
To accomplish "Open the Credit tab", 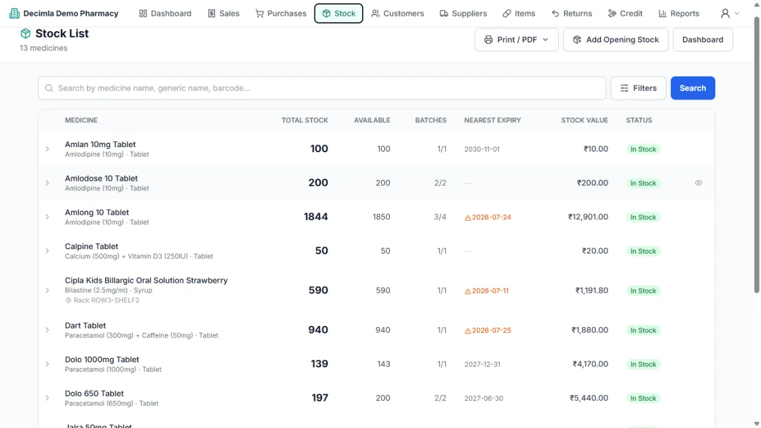I will 625,13.
